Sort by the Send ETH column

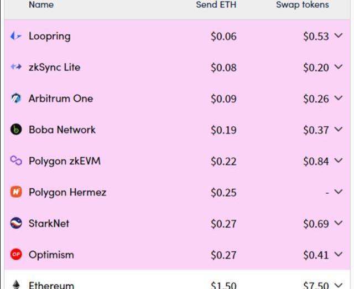pos(216,5)
